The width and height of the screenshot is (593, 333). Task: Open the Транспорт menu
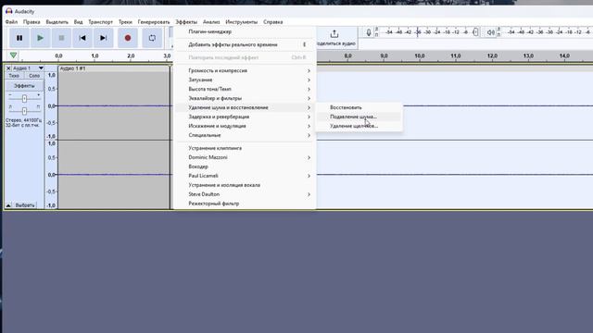pyautogui.click(x=101, y=22)
